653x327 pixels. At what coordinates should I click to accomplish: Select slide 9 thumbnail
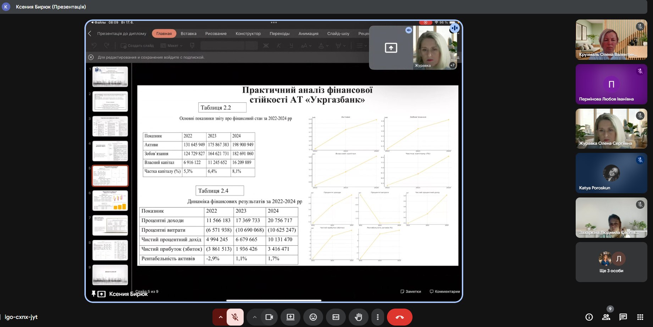pos(110,275)
